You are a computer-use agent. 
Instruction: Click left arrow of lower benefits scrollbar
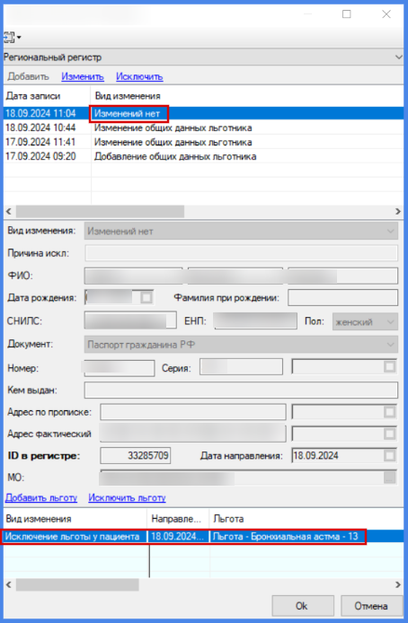pyautogui.click(x=9, y=584)
